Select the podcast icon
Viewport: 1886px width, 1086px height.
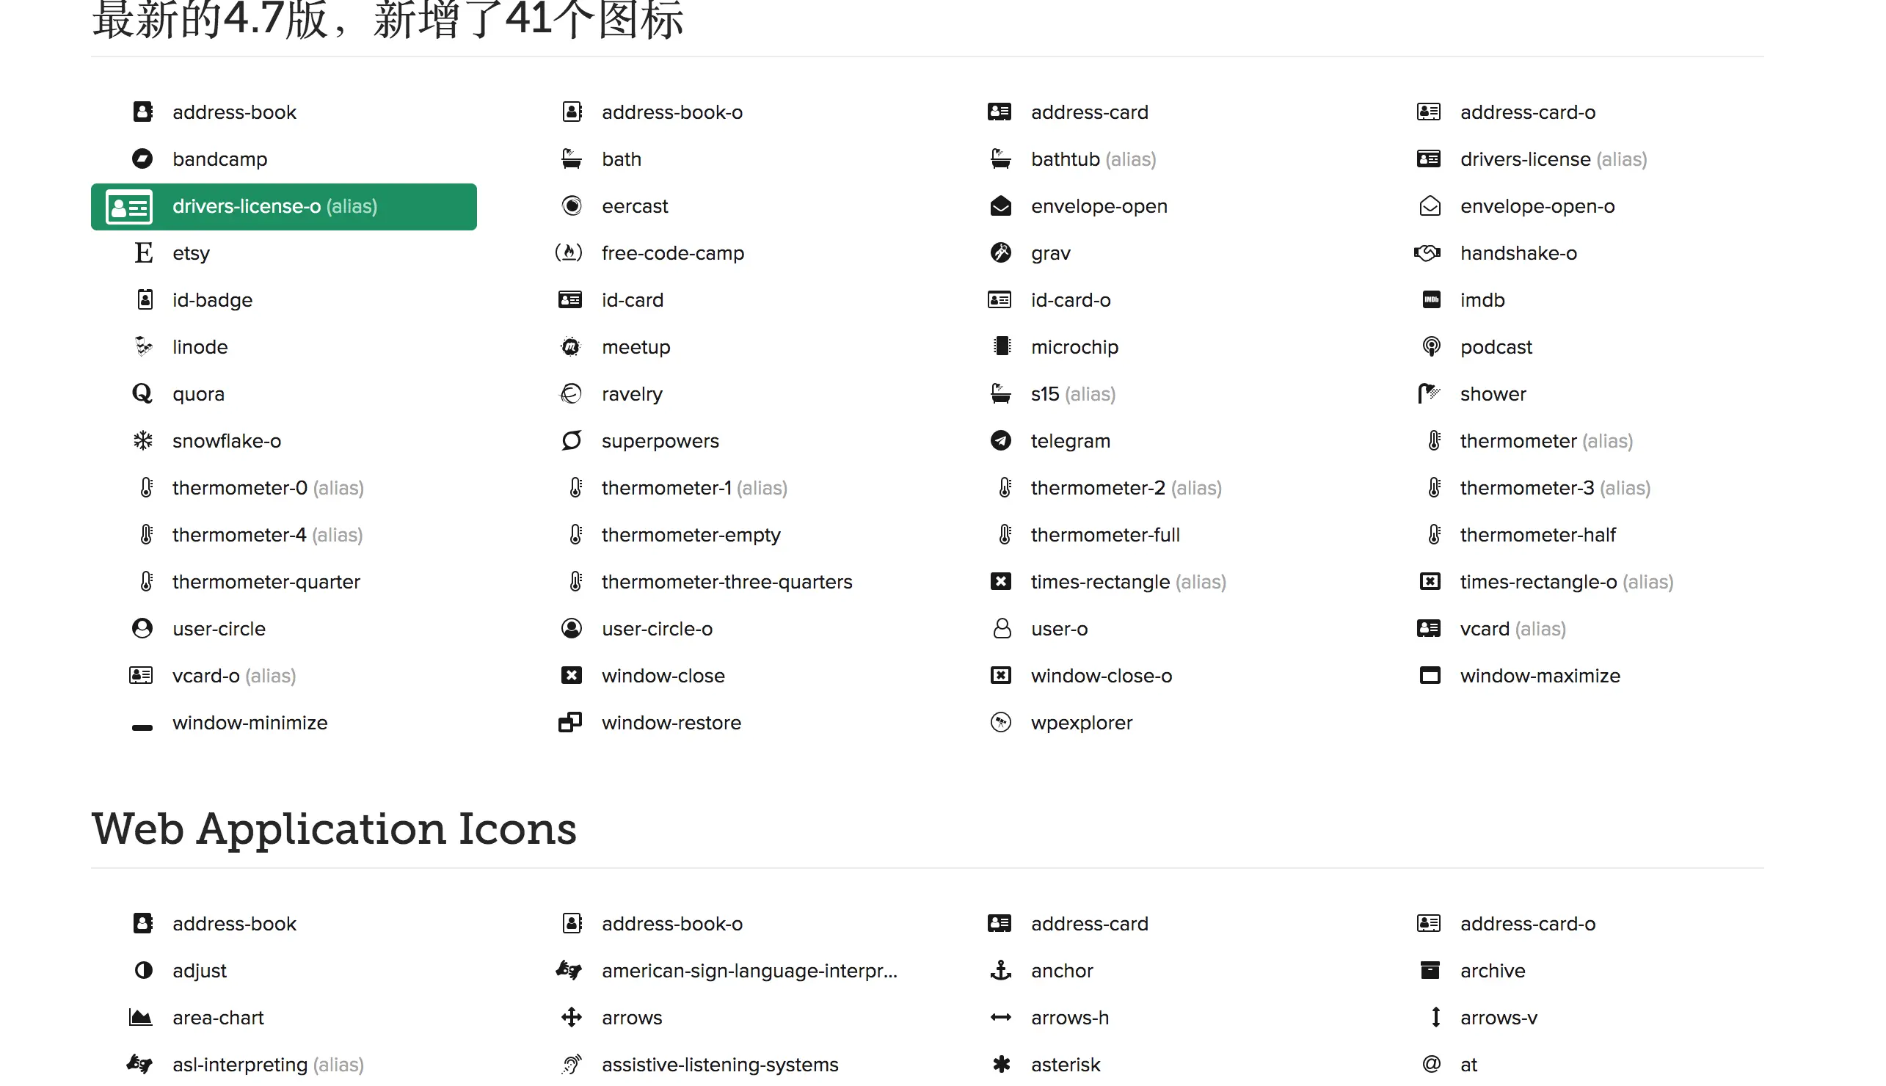click(x=1430, y=347)
